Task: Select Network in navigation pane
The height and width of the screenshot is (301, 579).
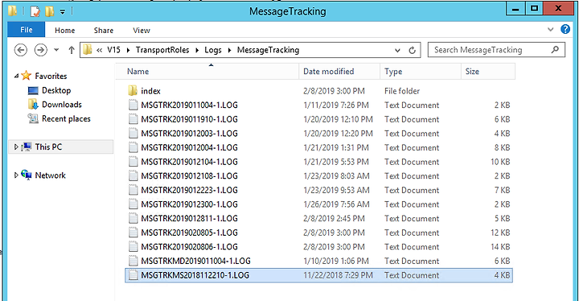Action: click(50, 175)
